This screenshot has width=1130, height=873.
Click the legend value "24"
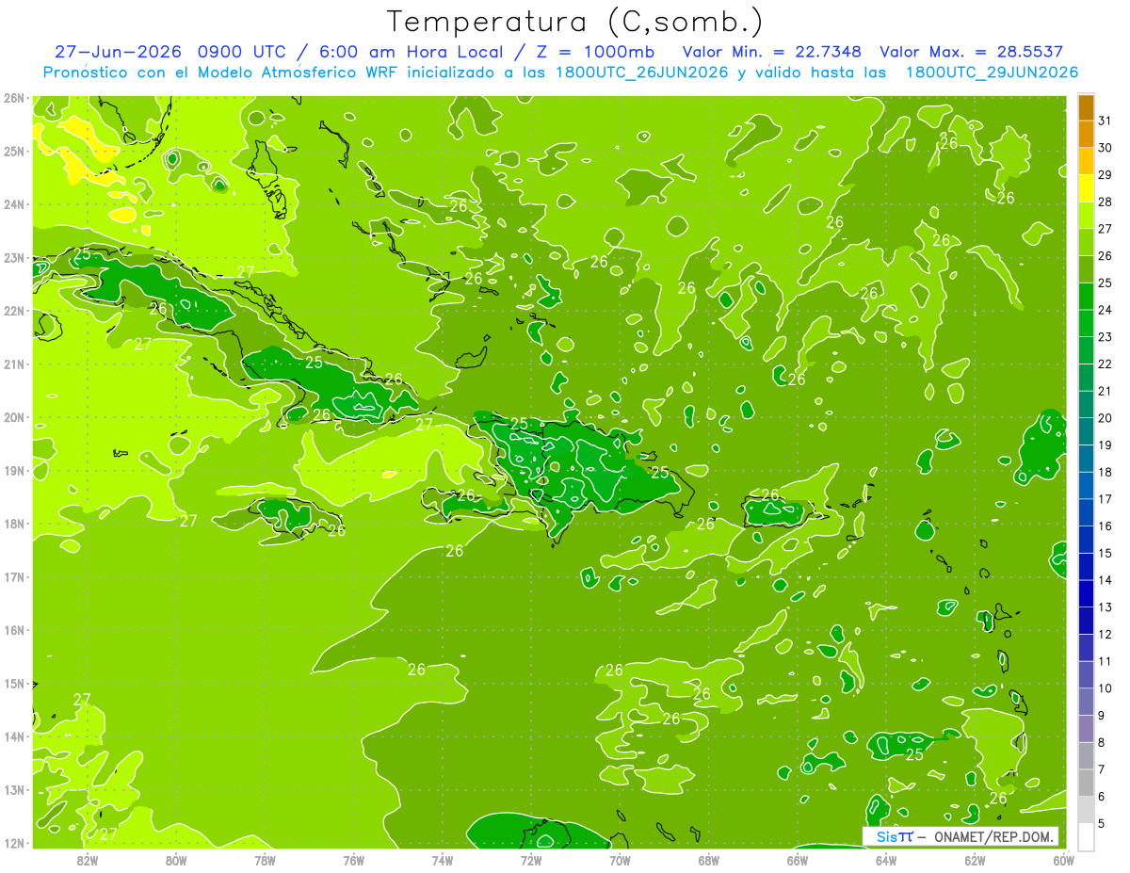(1105, 310)
